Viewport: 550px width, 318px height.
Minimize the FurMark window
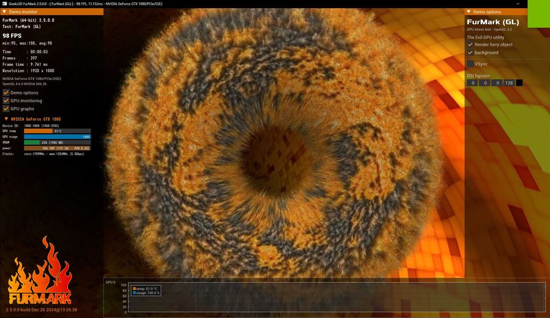pyautogui.click(x=518, y=3)
